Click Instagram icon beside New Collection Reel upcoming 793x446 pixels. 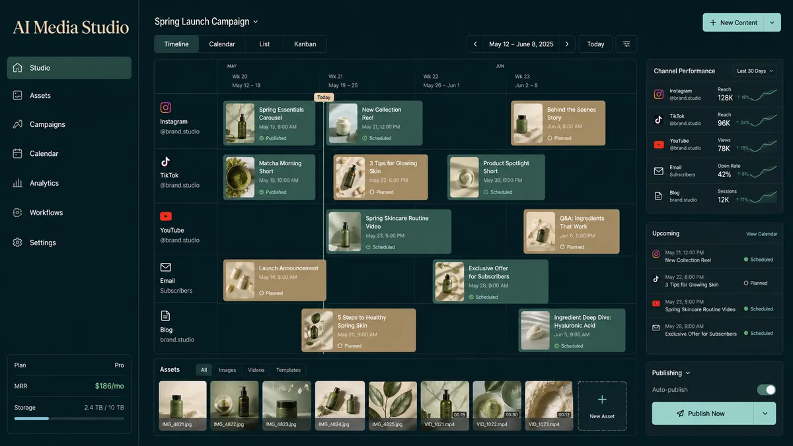[x=656, y=254]
